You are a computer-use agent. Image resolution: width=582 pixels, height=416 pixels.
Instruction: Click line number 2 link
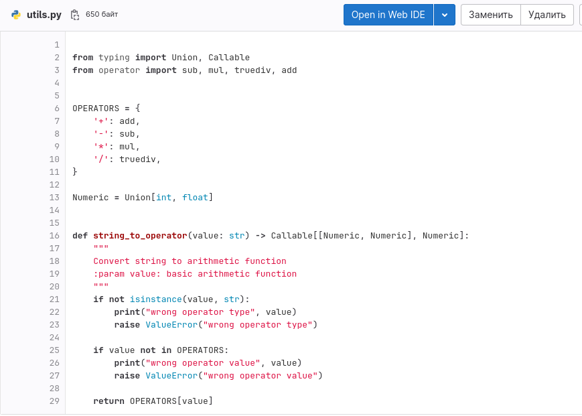point(57,58)
